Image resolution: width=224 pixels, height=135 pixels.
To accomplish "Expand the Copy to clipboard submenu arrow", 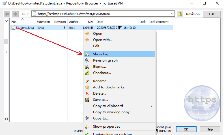I will point(152,106).
